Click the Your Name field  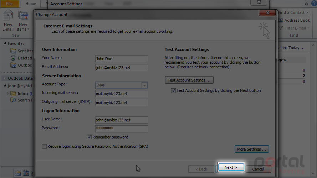(122, 59)
